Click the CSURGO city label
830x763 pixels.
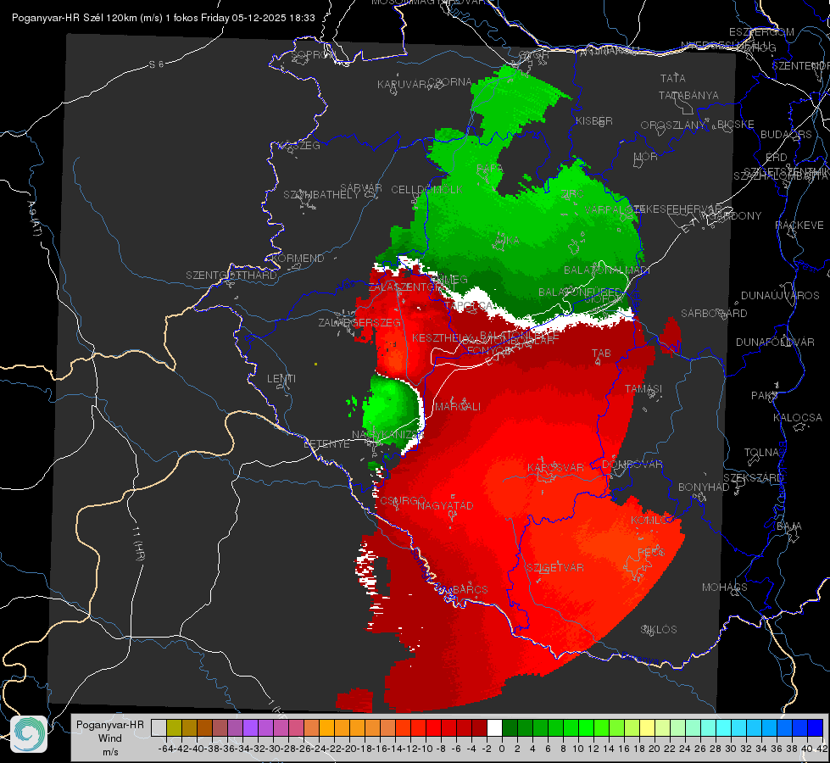tap(404, 501)
